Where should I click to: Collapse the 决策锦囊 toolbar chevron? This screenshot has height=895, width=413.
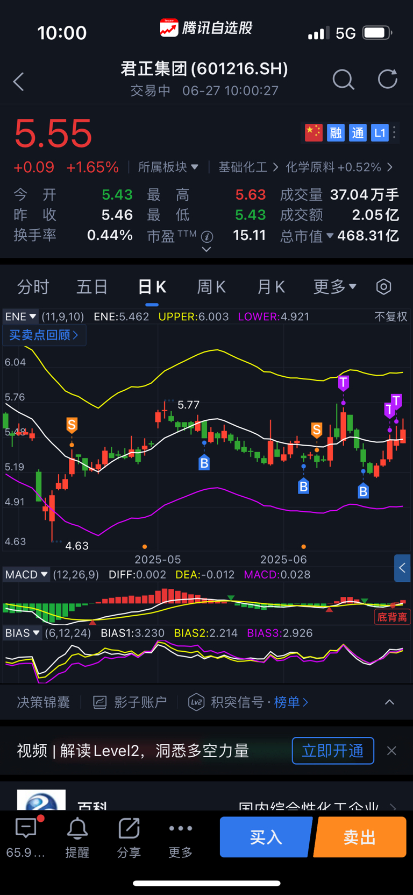(x=389, y=702)
